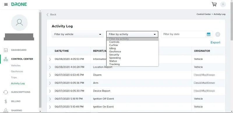Expand the Ignition Off Event row chevron
The width and height of the screenshot is (233, 113).
pyautogui.click(x=50, y=99)
